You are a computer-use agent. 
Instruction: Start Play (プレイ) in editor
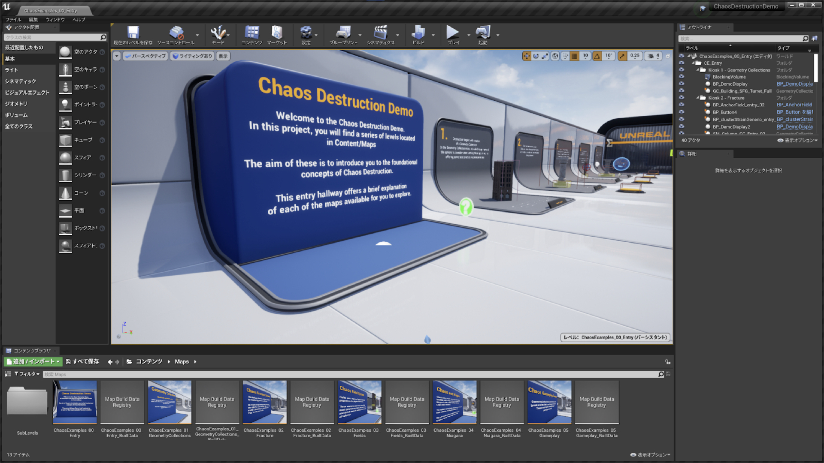(453, 33)
